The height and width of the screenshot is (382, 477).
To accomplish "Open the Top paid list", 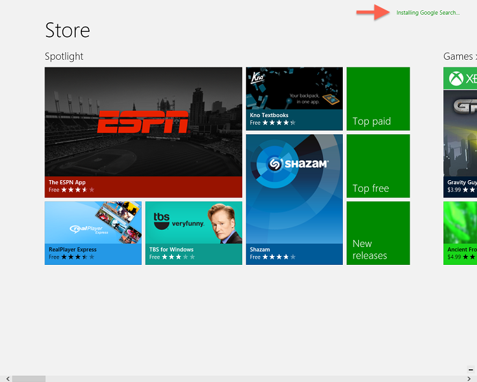I will (378, 99).
